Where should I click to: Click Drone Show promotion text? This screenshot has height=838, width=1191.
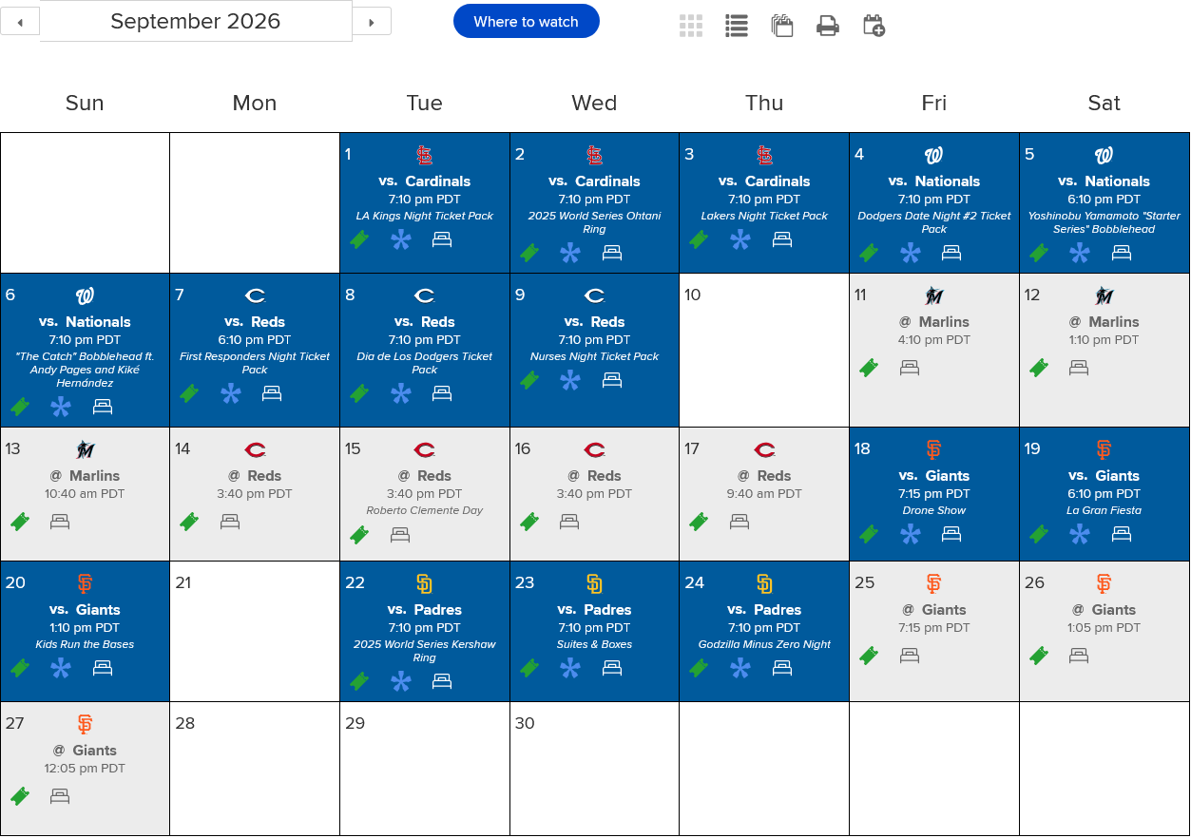[x=934, y=510]
